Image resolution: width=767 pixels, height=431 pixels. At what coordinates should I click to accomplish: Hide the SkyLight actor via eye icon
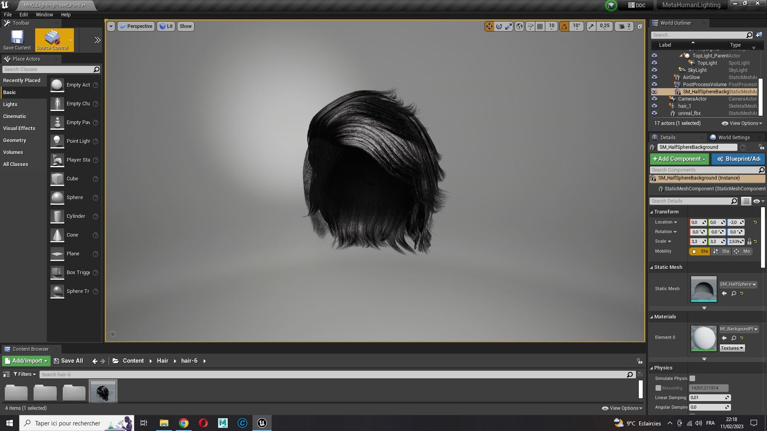point(655,70)
